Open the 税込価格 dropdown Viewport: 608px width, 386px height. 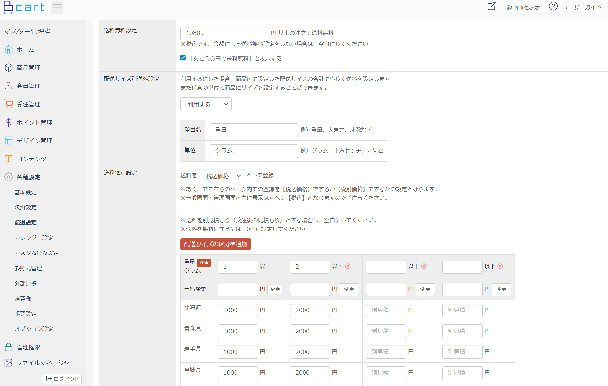[x=222, y=176]
